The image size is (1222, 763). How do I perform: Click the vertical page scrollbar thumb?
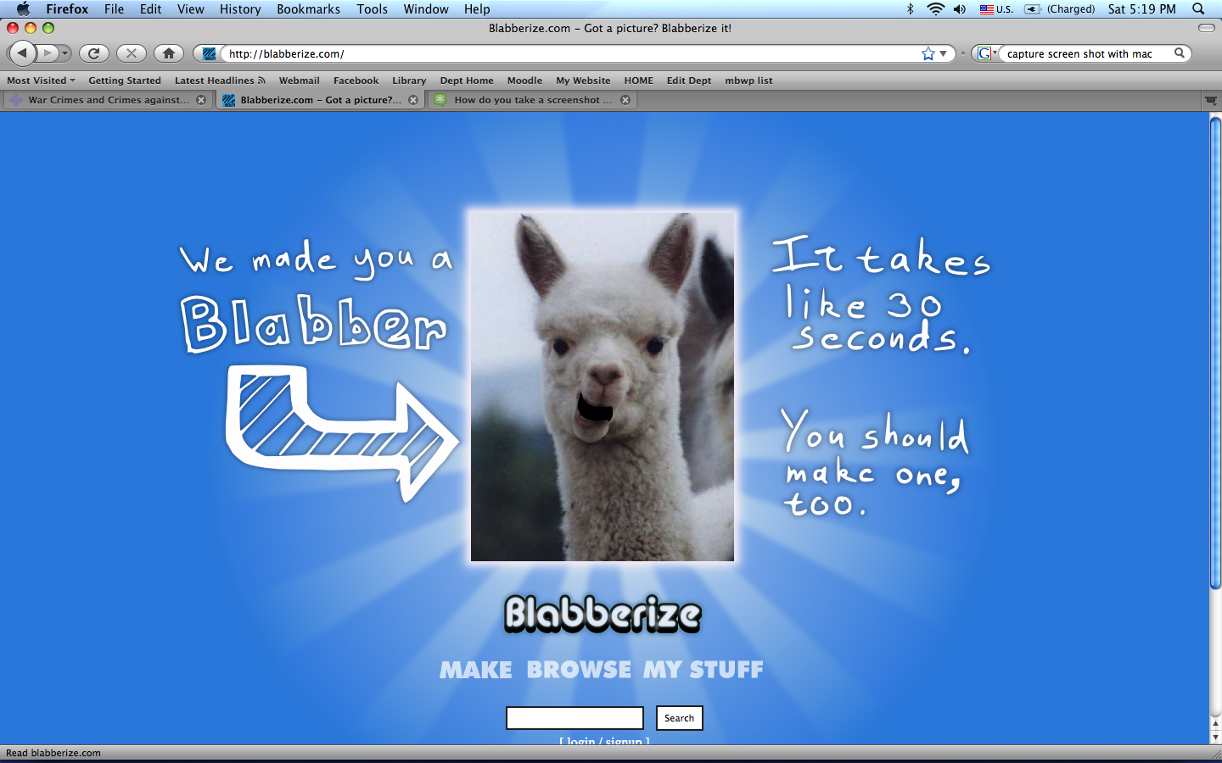(1215, 353)
